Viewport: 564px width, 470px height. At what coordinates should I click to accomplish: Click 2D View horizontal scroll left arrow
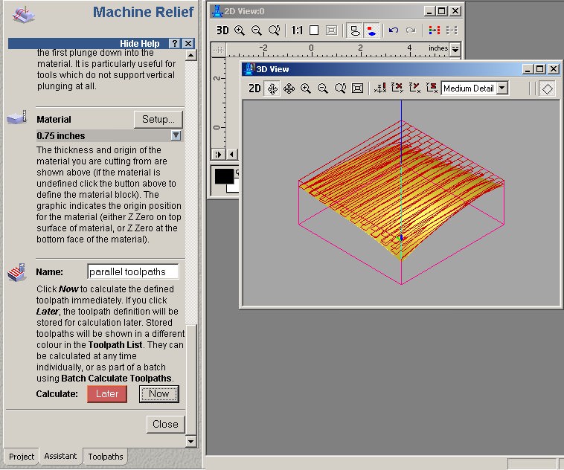pyautogui.click(x=231, y=155)
